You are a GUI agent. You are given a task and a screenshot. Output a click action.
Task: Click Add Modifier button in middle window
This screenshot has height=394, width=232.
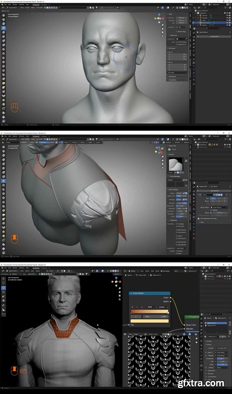click(x=214, y=191)
